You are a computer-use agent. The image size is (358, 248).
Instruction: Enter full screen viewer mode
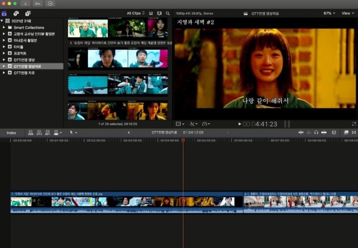pyautogui.click(x=354, y=124)
